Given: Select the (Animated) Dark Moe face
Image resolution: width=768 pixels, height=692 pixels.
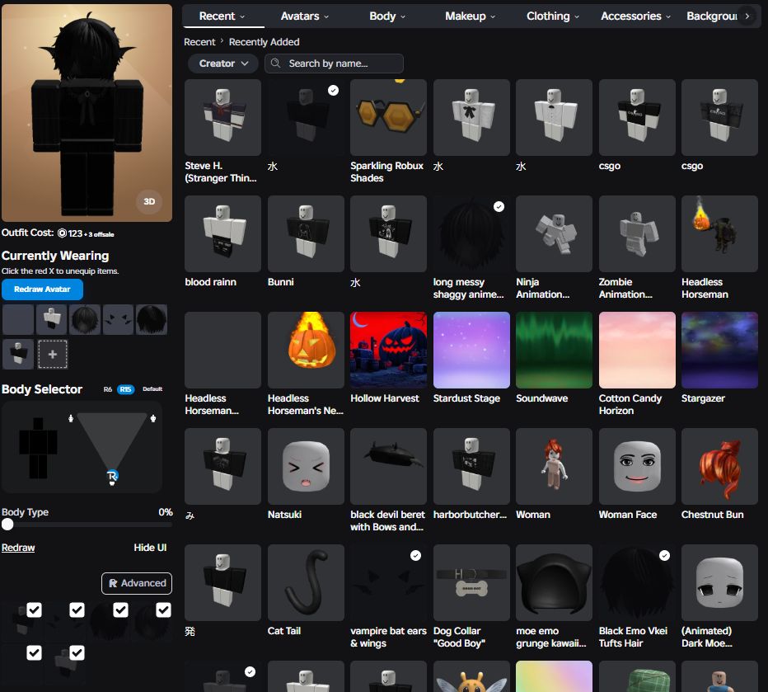Looking at the screenshot, I should click(x=719, y=582).
